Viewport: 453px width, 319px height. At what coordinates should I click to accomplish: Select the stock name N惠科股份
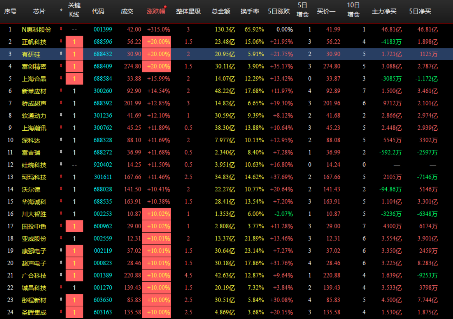(x=36, y=30)
